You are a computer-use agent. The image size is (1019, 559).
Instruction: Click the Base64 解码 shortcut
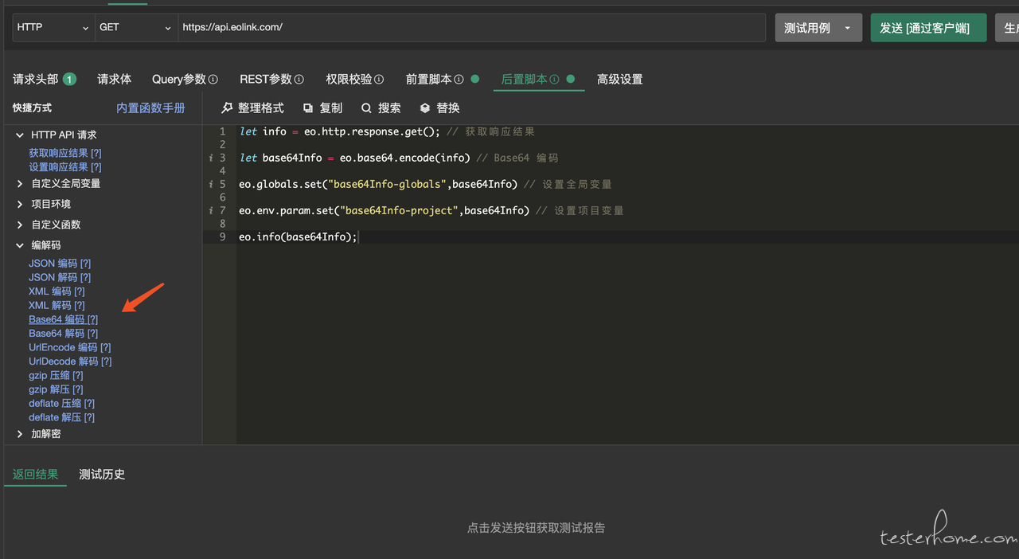(x=64, y=334)
